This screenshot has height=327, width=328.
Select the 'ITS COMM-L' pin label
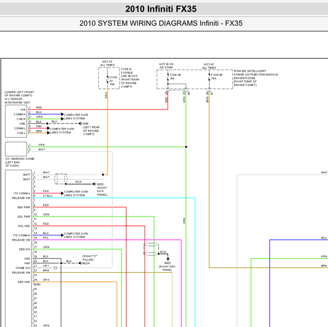(22, 193)
